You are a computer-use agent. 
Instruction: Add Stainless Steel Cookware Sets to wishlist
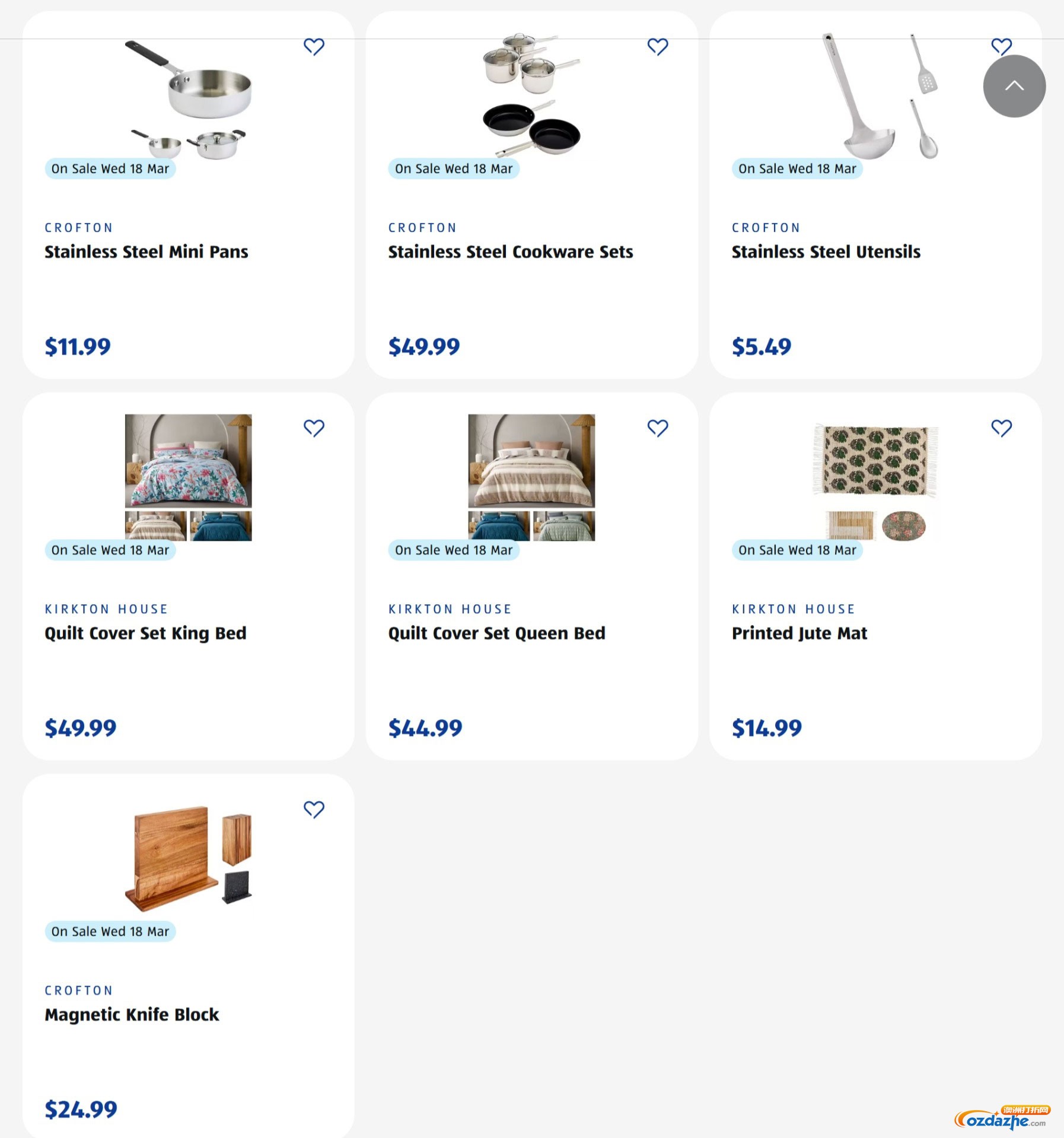657,46
